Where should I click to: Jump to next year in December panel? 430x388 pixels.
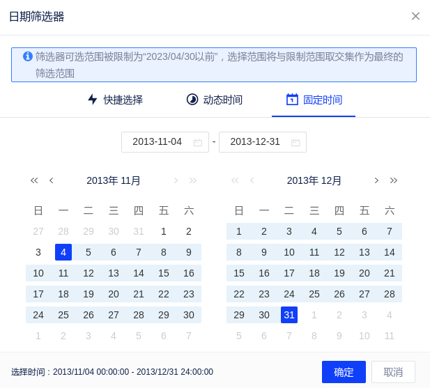(x=394, y=180)
